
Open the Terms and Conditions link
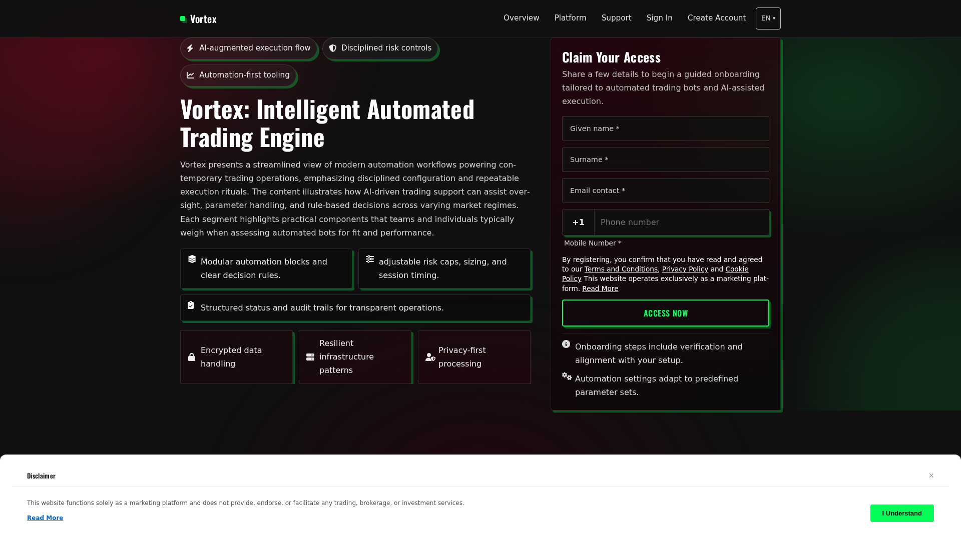[x=621, y=269]
